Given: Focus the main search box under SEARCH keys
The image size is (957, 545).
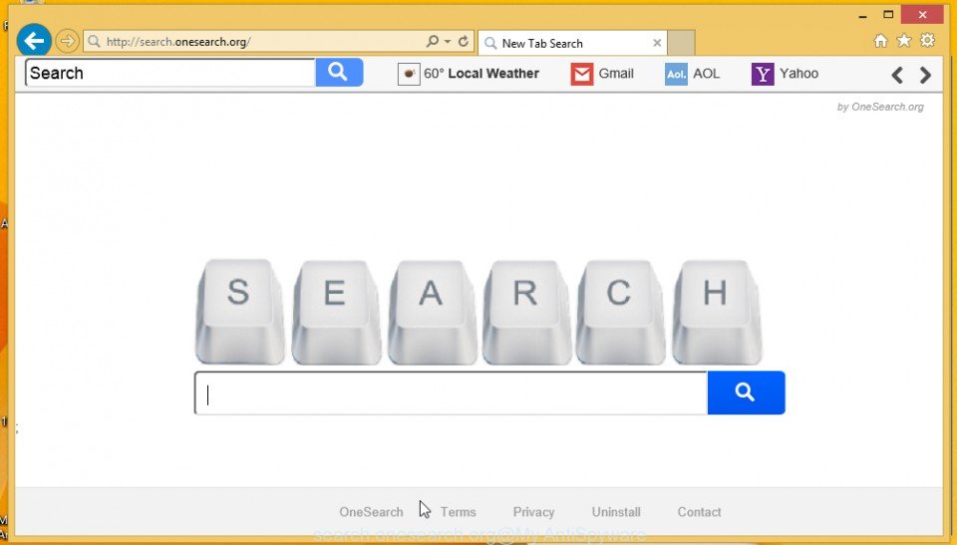Looking at the screenshot, I should point(451,393).
